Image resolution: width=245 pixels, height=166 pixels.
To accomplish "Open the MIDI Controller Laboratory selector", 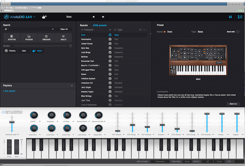I will tap(160, 161).
